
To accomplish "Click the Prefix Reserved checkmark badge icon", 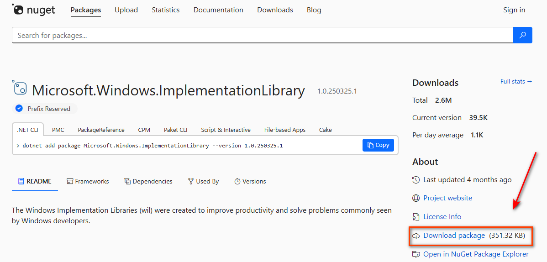I will click(x=19, y=109).
